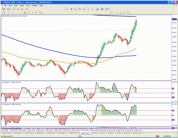Viewport: 178px width, 138px height.
Task: Switch to the FDAX,H1 chart tab
Action: (x=127, y=133)
